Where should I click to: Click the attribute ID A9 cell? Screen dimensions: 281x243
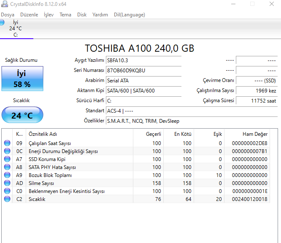pyautogui.click(x=19, y=175)
